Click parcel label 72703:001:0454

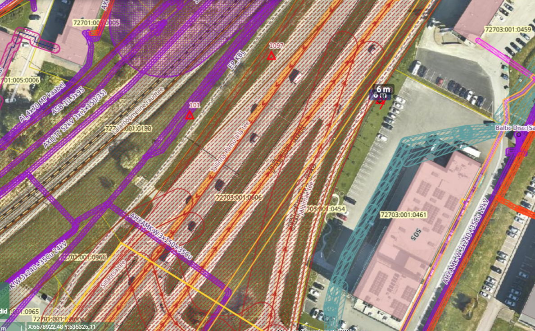pos(325,209)
